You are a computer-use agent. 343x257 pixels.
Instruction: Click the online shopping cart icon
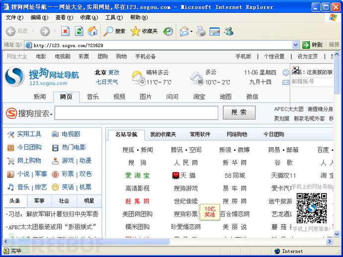(x=11, y=161)
